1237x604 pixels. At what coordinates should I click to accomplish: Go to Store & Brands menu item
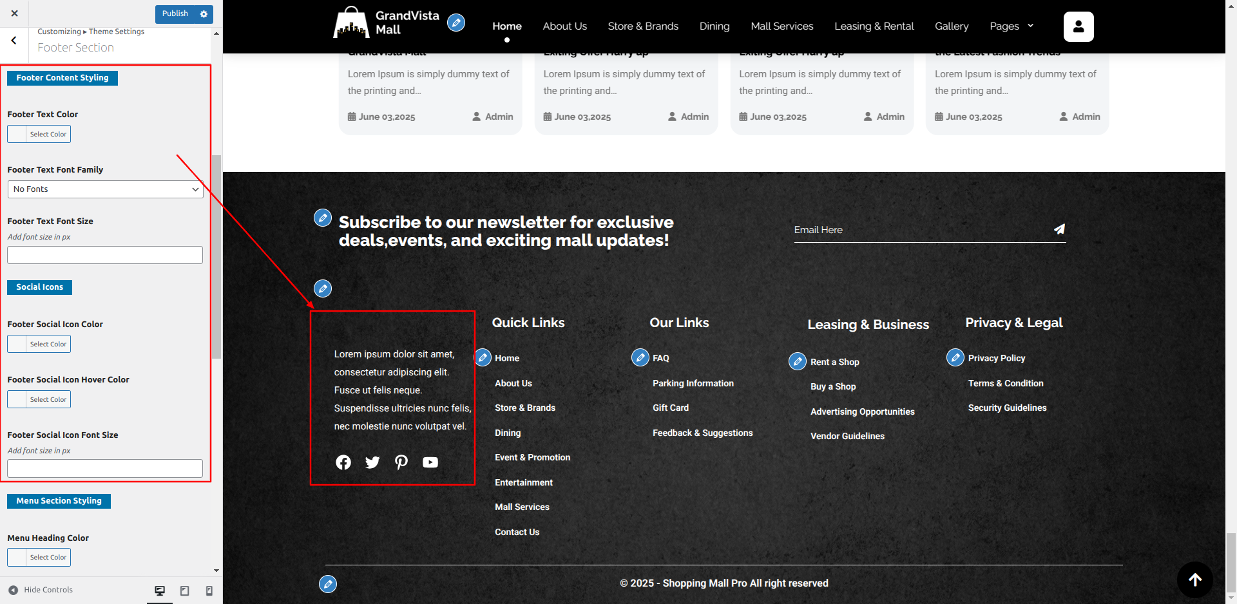(x=643, y=26)
